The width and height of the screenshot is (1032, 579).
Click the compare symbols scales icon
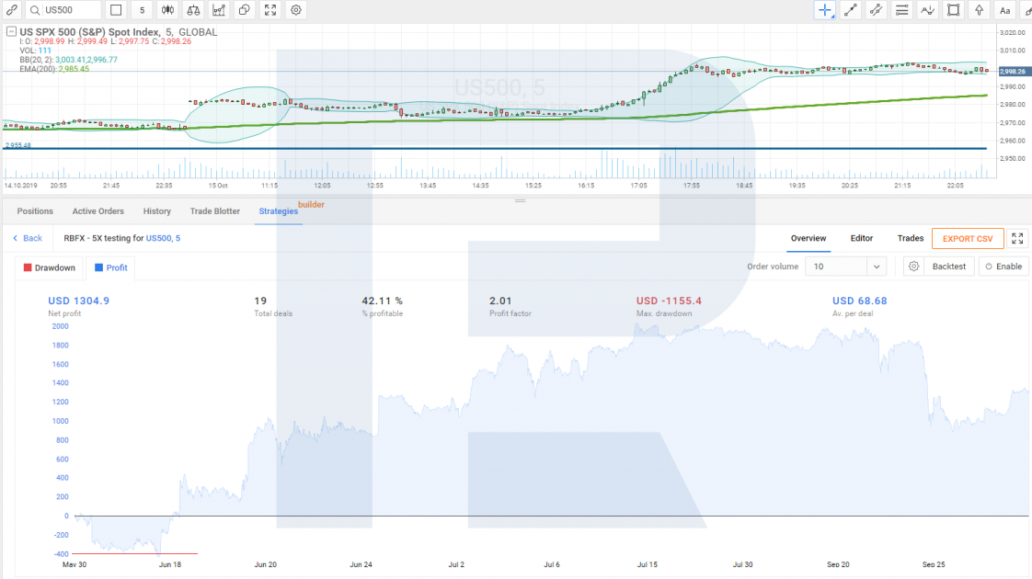(x=193, y=10)
